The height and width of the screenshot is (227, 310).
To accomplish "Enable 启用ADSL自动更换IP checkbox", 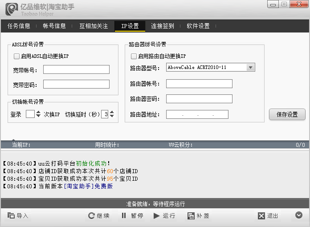I will click(17, 57).
